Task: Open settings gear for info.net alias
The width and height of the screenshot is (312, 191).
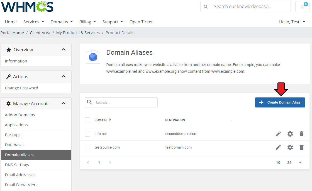Action: coord(290,134)
